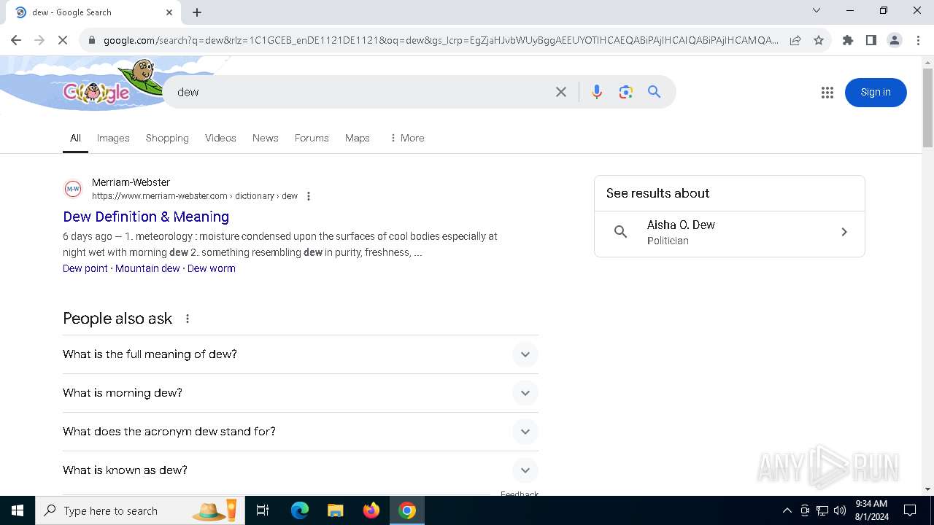
Task: Open File Explorer from taskbar
Action: tap(335, 510)
